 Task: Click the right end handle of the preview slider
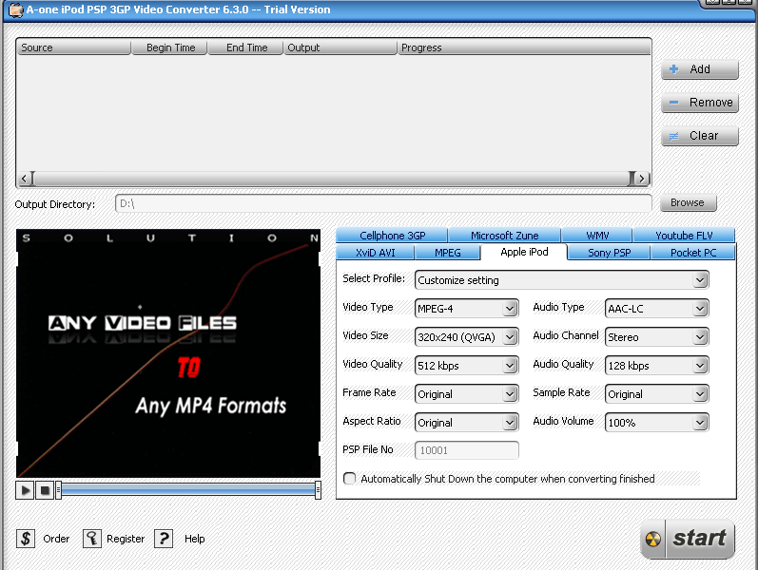[318, 490]
